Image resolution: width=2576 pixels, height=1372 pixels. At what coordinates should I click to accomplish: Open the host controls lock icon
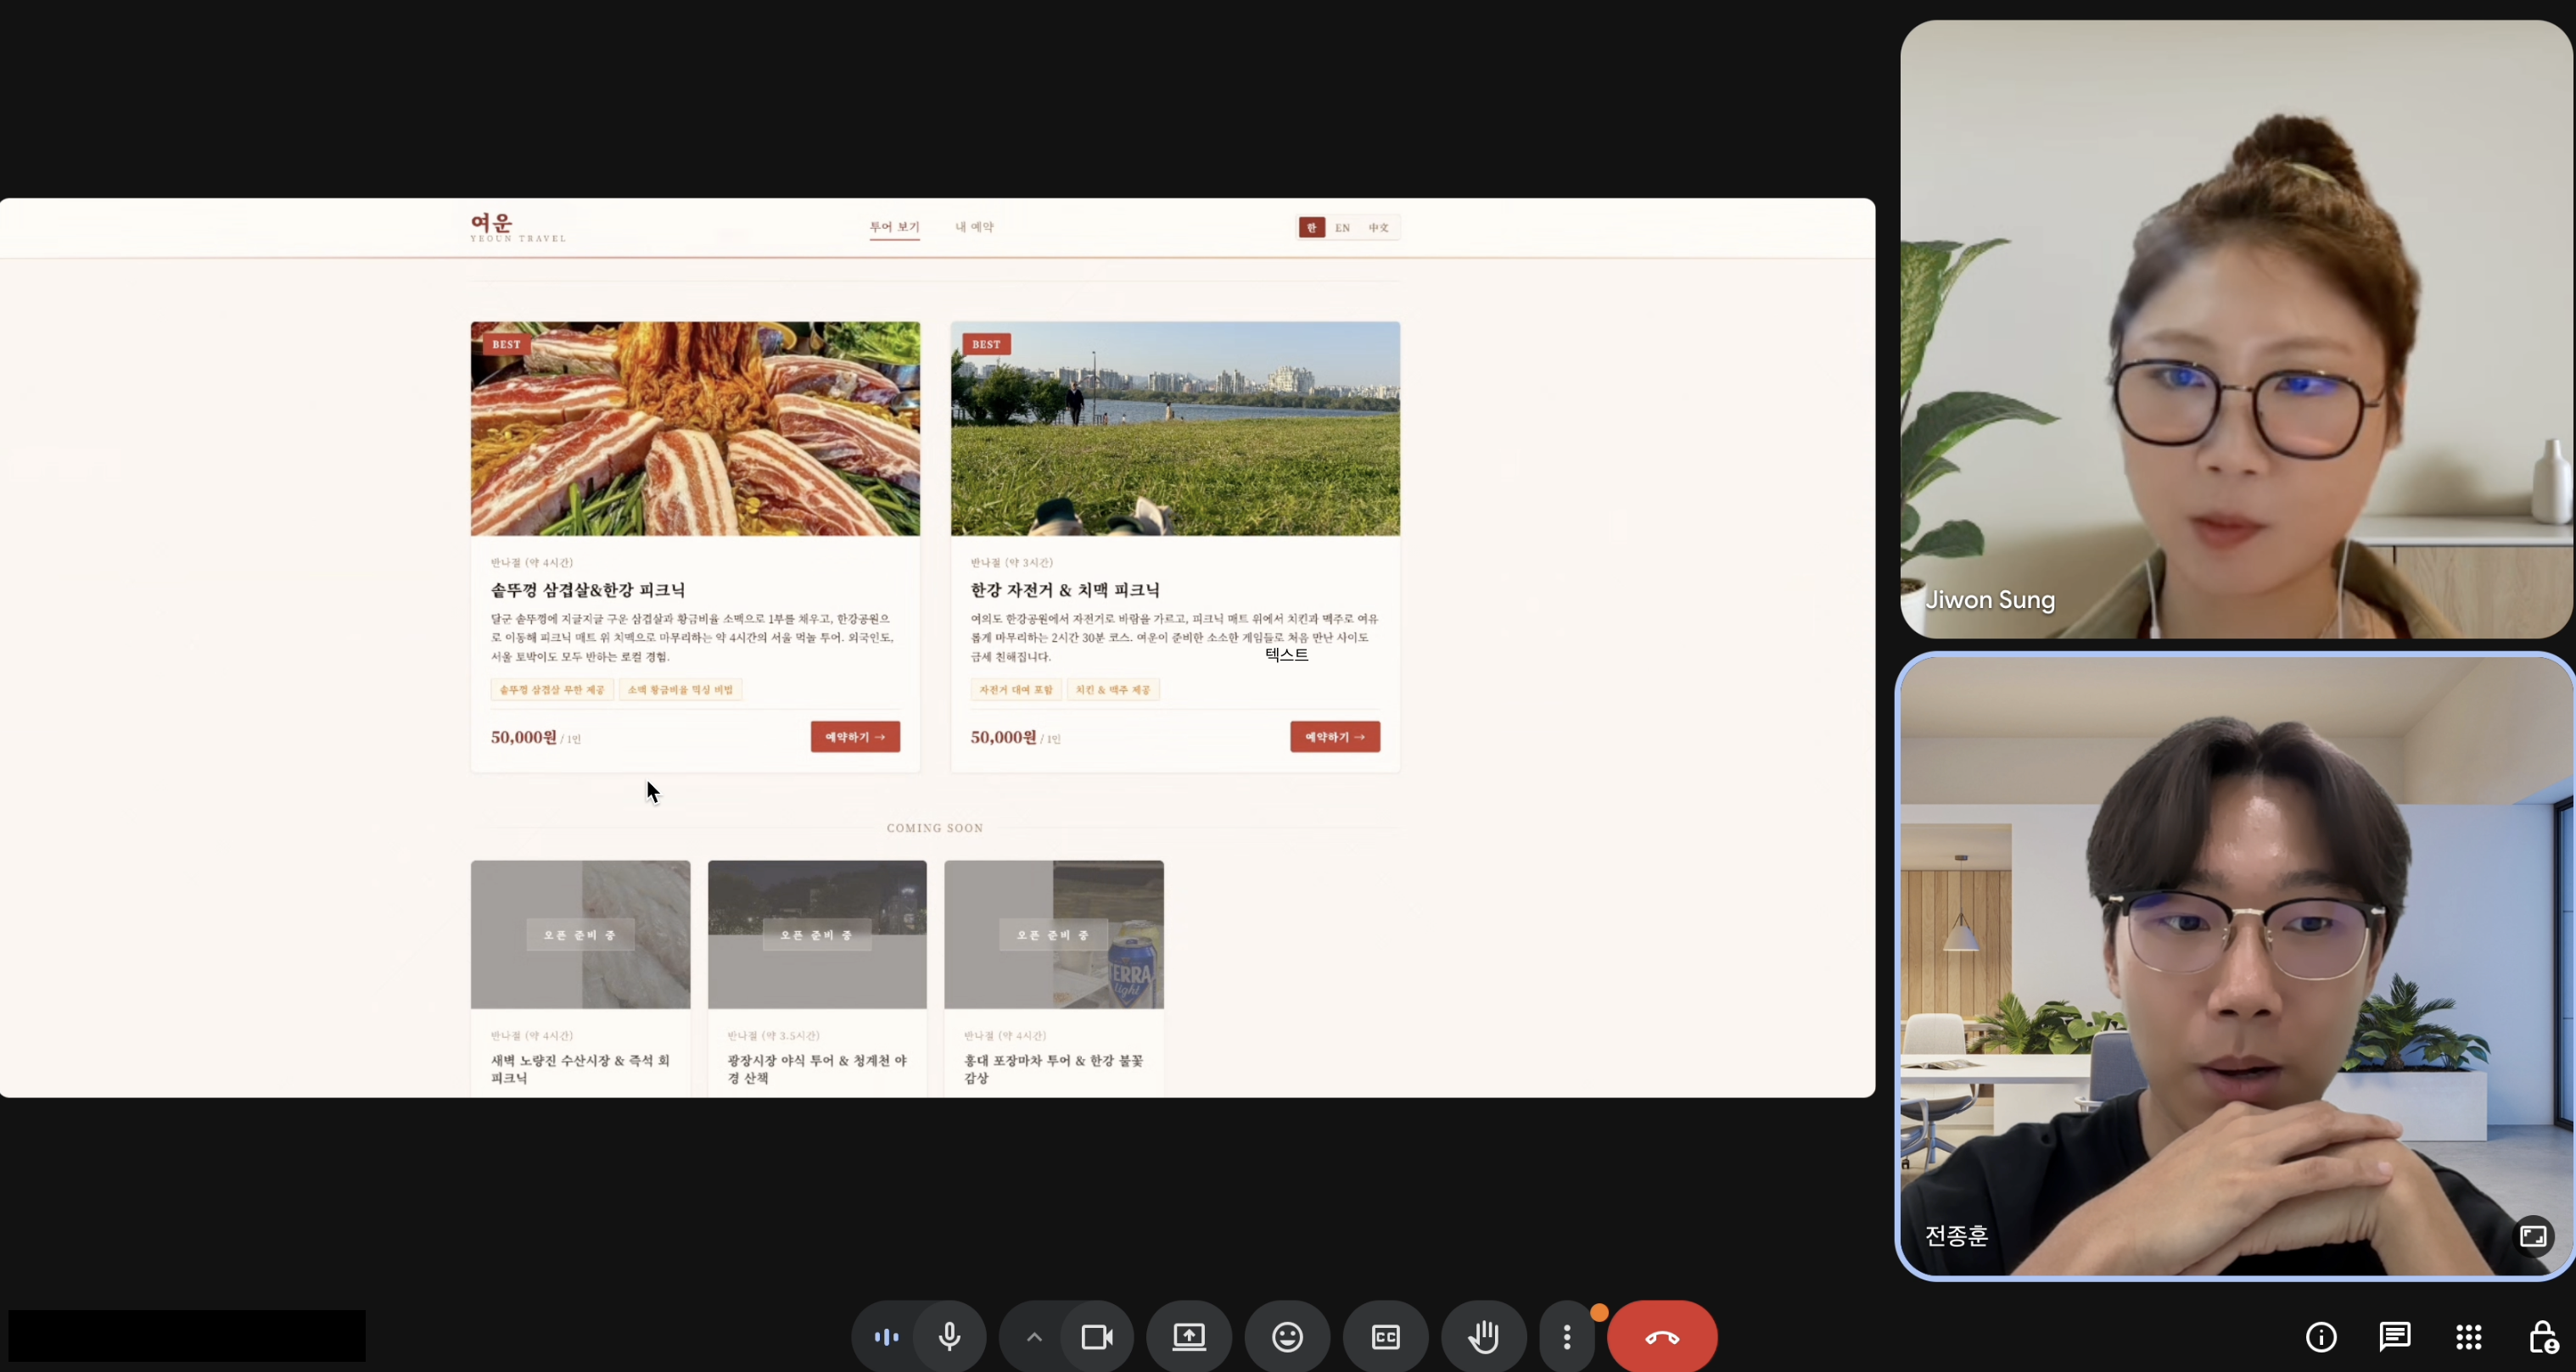coord(2543,1337)
